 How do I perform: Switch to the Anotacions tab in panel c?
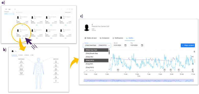pos(104,38)
